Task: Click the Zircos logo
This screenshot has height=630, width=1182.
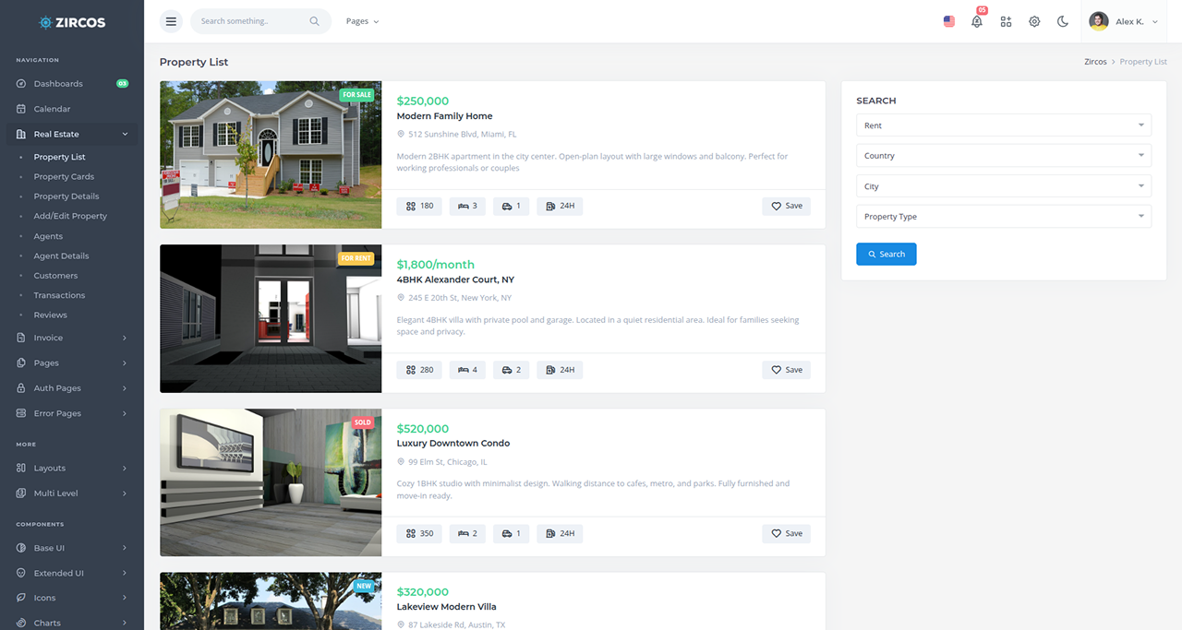Action: pos(72,22)
